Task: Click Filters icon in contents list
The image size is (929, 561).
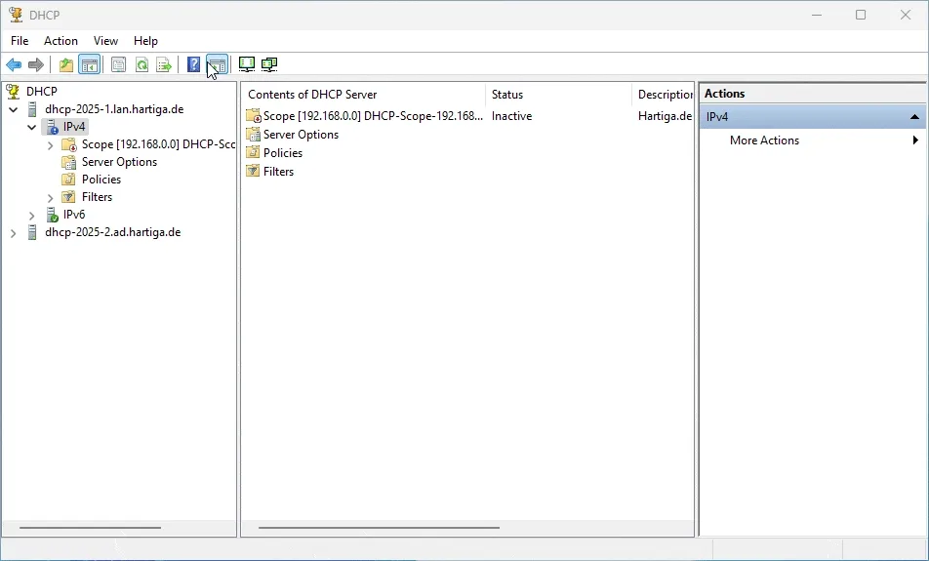Action: click(x=254, y=171)
